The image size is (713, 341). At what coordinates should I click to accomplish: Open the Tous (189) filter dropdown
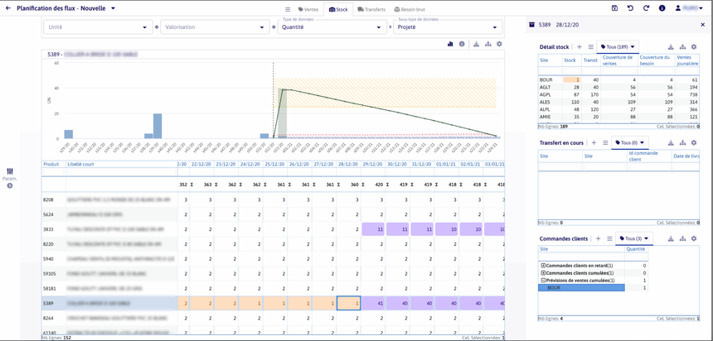click(618, 47)
